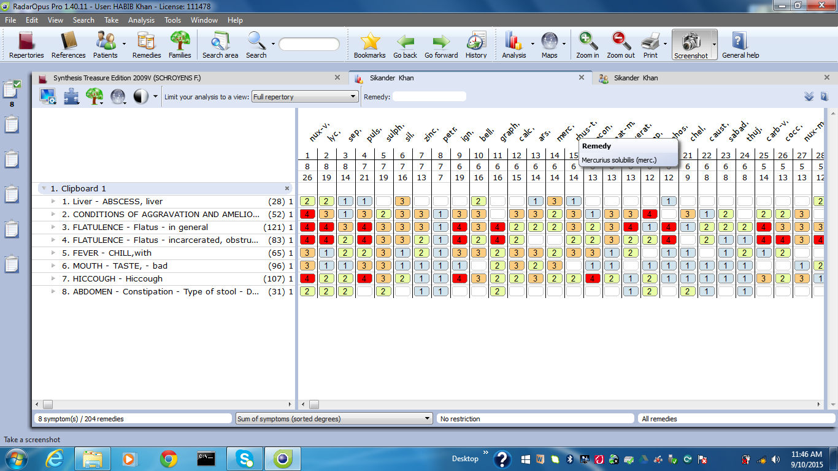Viewport: 838px width, 471px height.
Task: Click the red 4 cell under nux-v.
Action: tap(308, 214)
